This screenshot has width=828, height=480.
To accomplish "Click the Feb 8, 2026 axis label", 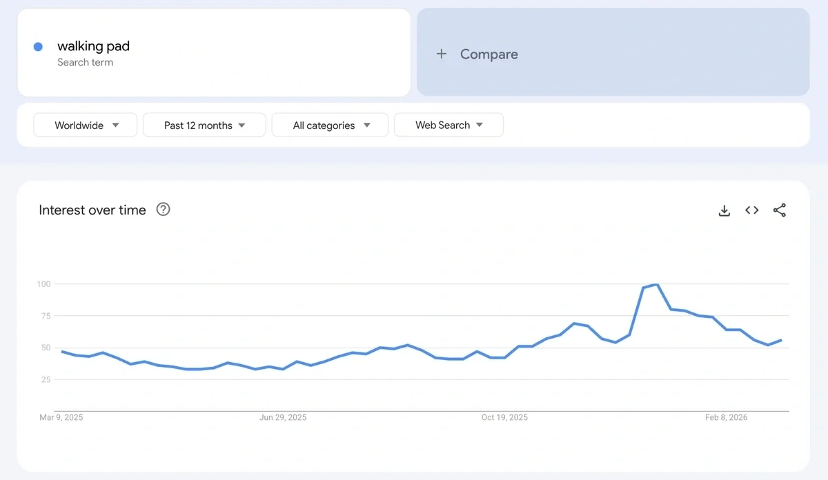I will coord(726,417).
